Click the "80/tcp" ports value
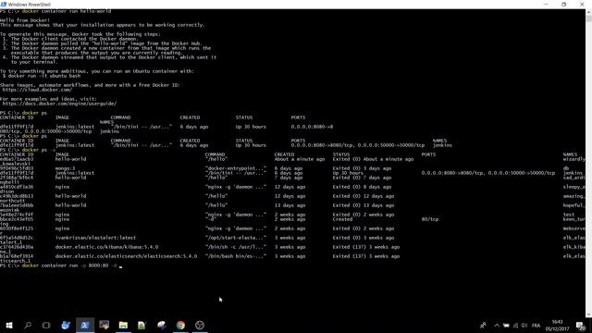Screen dimensions: 592x333 [x=430, y=219]
